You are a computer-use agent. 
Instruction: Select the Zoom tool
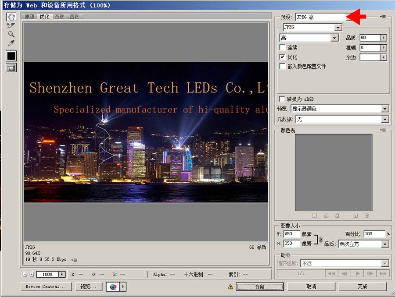[x=11, y=34]
